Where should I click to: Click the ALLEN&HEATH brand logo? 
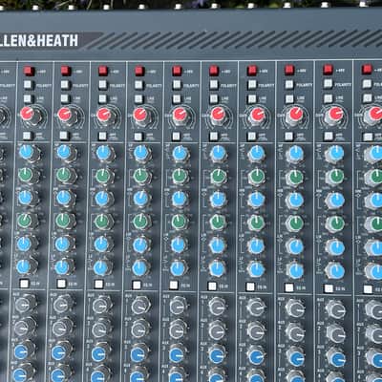39,41
